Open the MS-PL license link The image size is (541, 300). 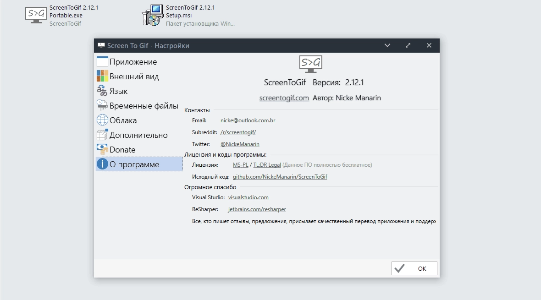click(241, 165)
